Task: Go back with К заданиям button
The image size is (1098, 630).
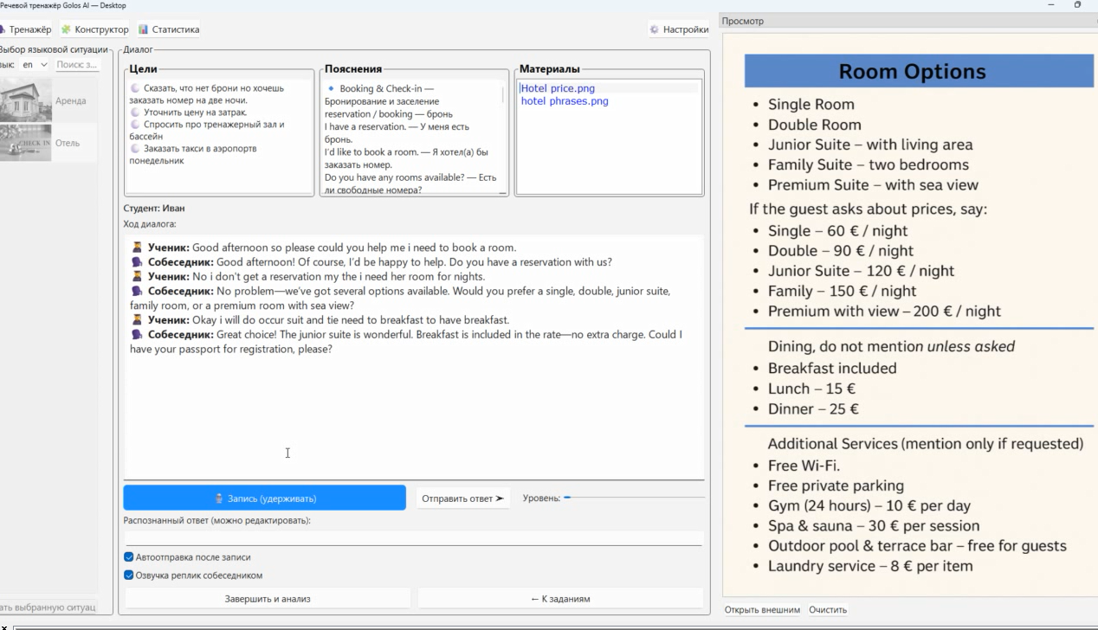Action: 560,599
